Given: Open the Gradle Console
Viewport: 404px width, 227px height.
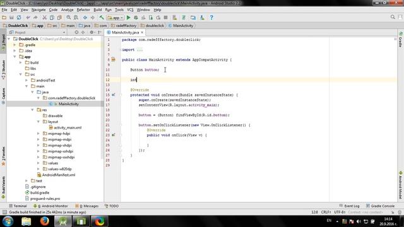Looking at the screenshot, I should click(380, 206).
